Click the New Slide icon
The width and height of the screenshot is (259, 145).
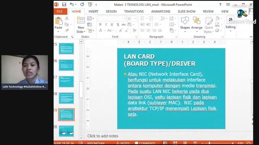[x=81, y=21]
